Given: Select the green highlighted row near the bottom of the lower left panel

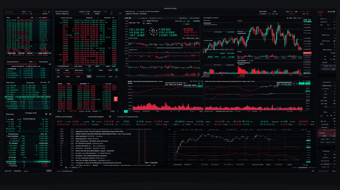Looking at the screenshot, I should pyautogui.click(x=28, y=161).
